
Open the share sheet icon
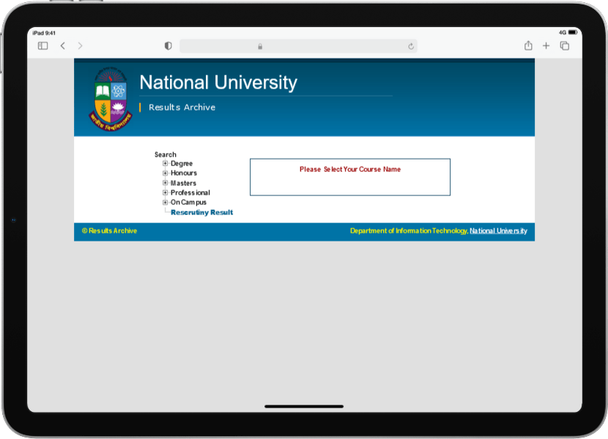click(x=528, y=45)
